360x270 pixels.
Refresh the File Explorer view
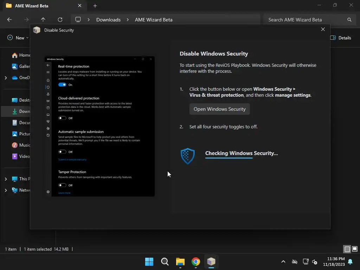(x=60, y=20)
